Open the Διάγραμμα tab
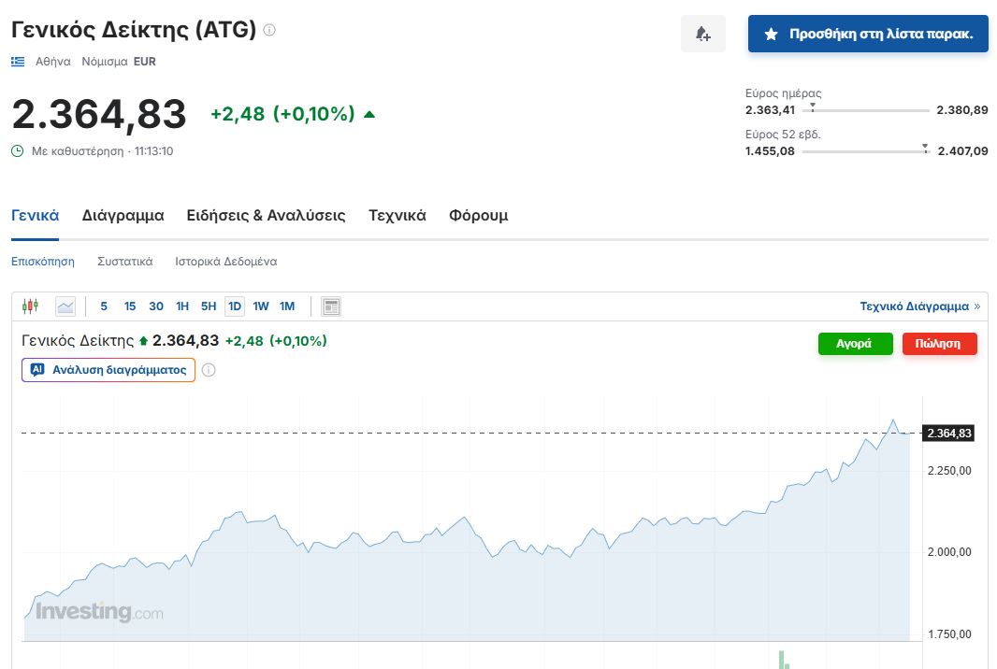997x669 pixels. 123,216
